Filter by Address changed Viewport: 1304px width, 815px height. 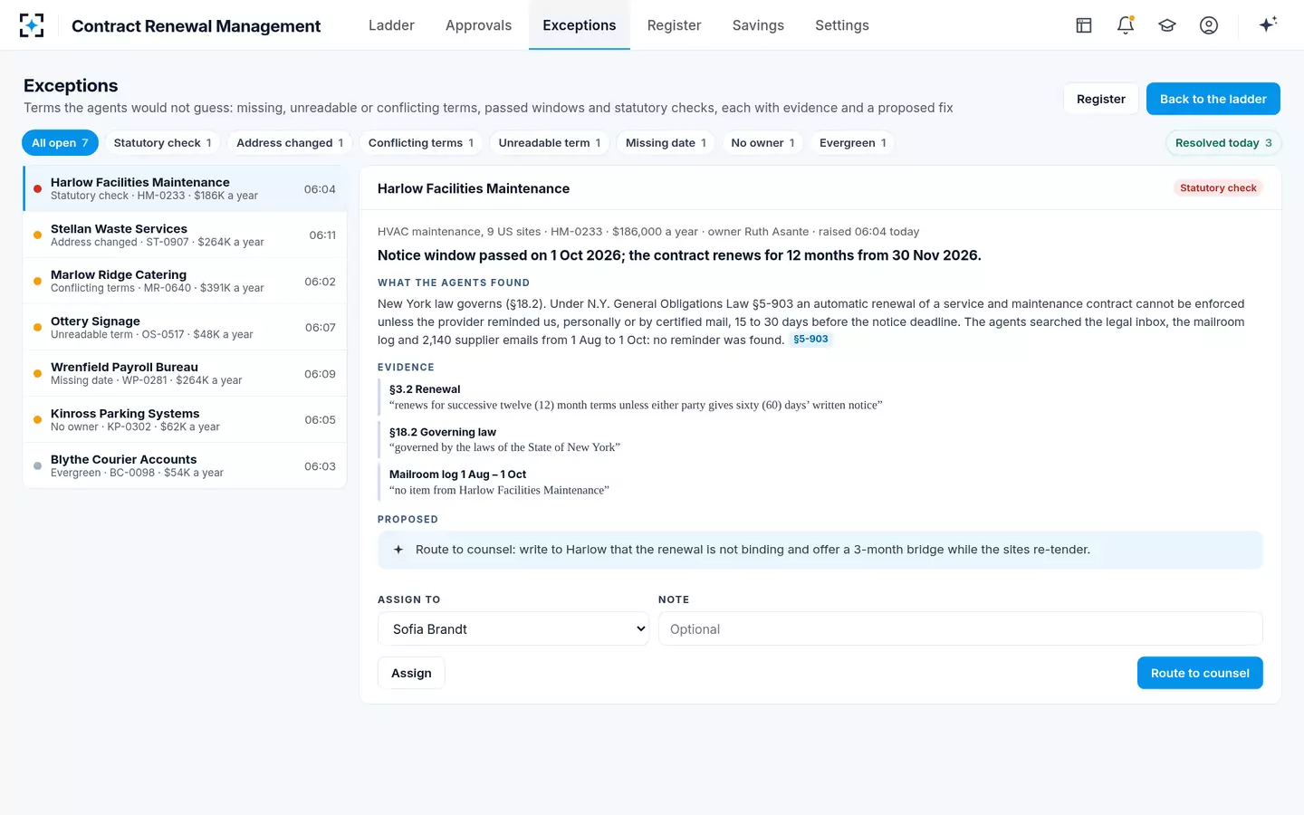point(290,143)
